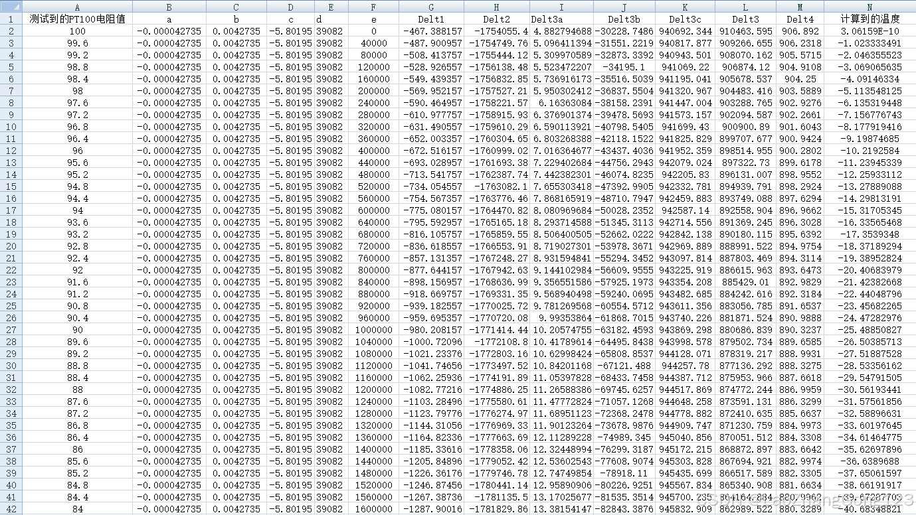Viewport: 916px width, 515px height.
Task: Select column J header letter
Action: (624, 7)
